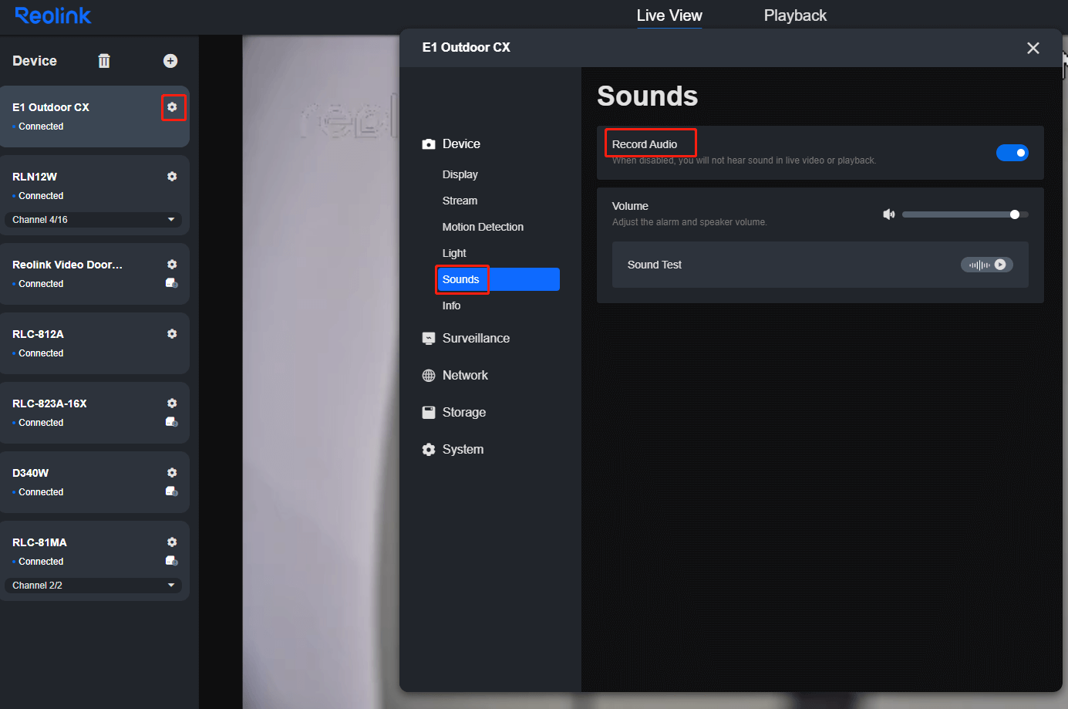The width and height of the screenshot is (1068, 709).
Task: Open settings gear for D340W
Action: pyautogui.click(x=172, y=473)
